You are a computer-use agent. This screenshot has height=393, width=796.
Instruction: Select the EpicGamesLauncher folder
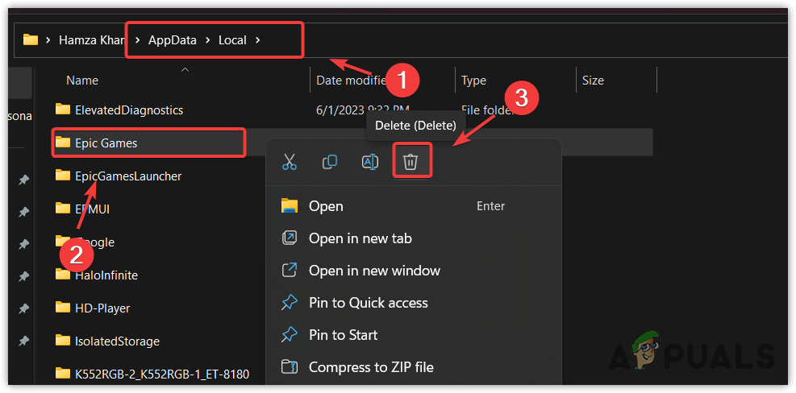click(x=127, y=176)
